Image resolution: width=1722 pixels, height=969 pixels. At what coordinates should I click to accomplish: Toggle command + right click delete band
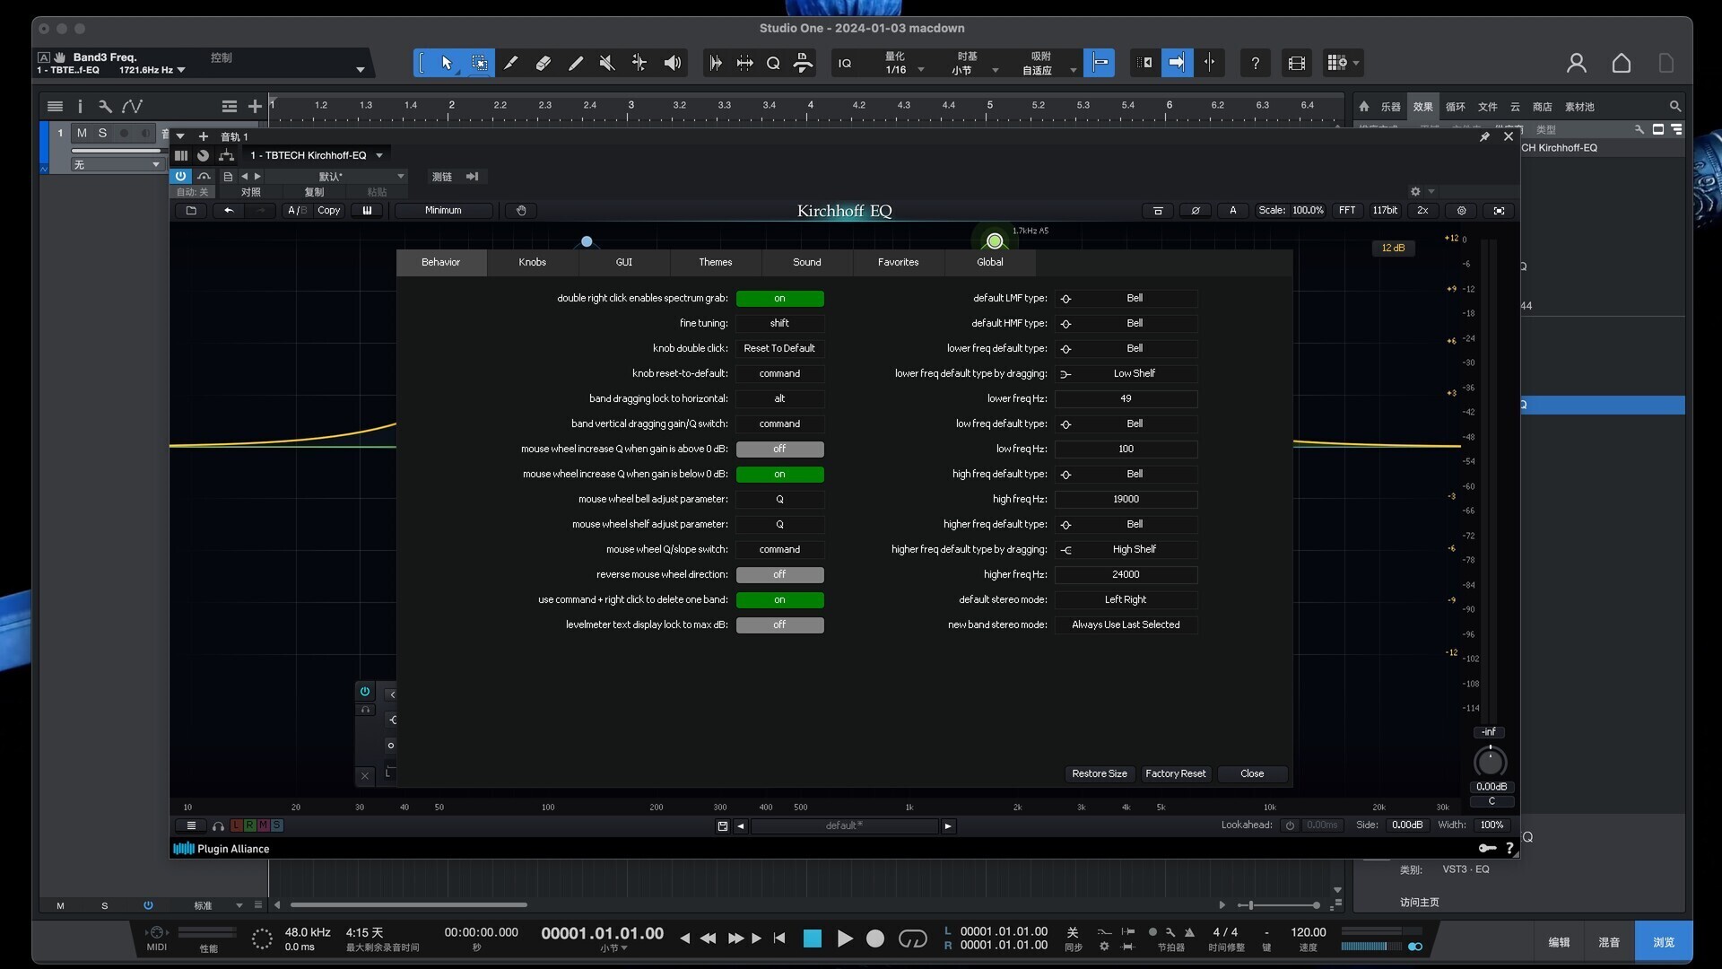pyautogui.click(x=779, y=600)
